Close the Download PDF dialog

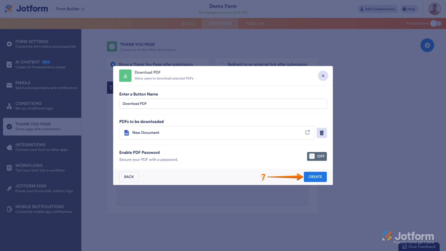(323, 76)
